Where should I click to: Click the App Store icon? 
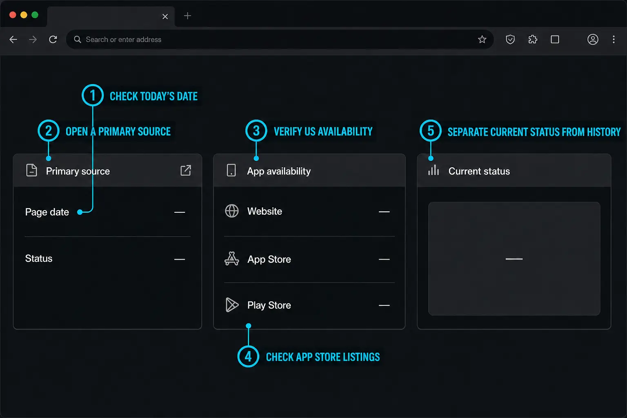[x=232, y=259]
